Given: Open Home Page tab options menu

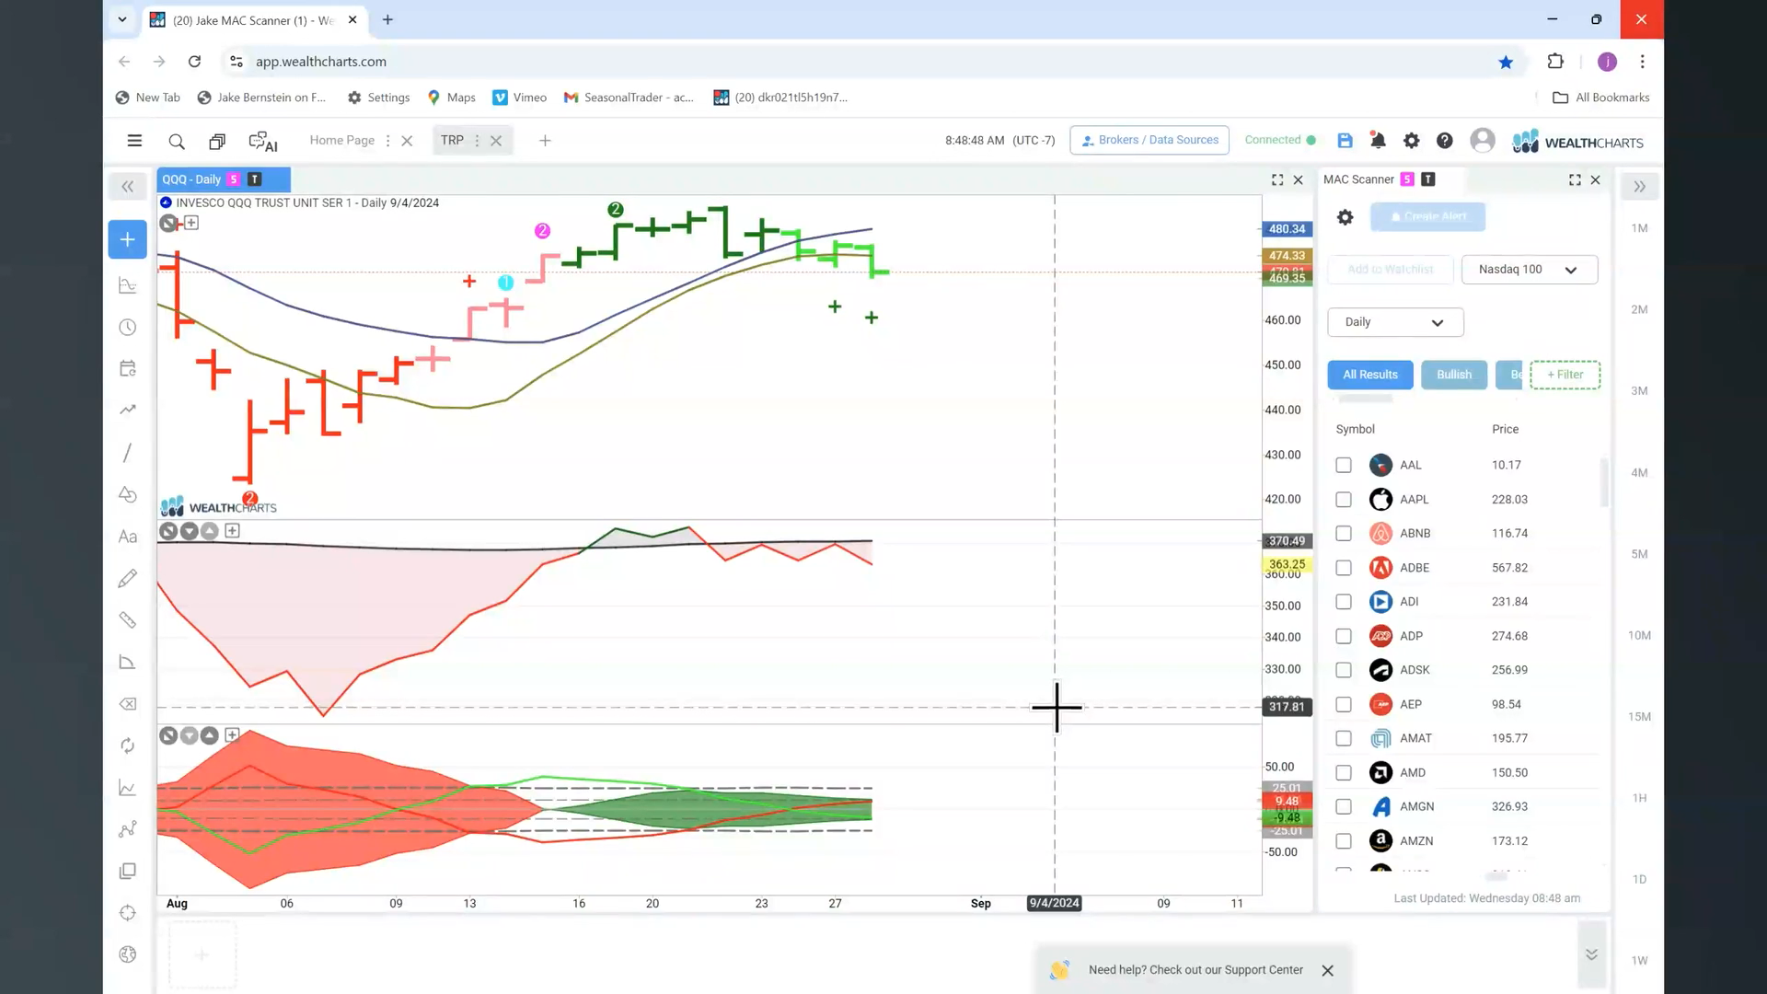Looking at the screenshot, I should pyautogui.click(x=387, y=141).
